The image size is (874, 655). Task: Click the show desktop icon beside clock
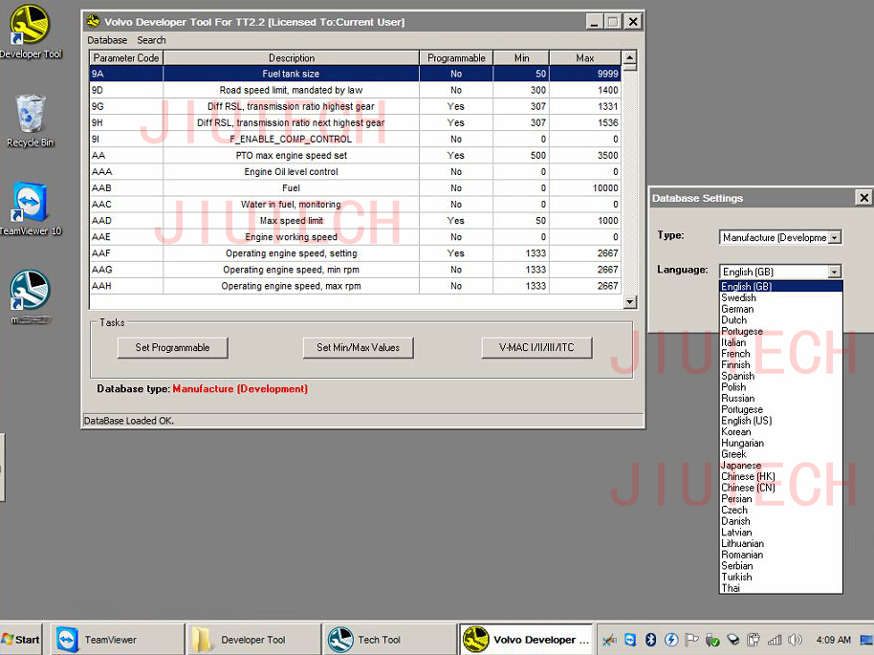[866, 640]
